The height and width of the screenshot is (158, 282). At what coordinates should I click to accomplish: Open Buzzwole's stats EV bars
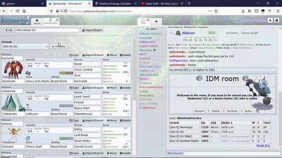tap(116, 72)
